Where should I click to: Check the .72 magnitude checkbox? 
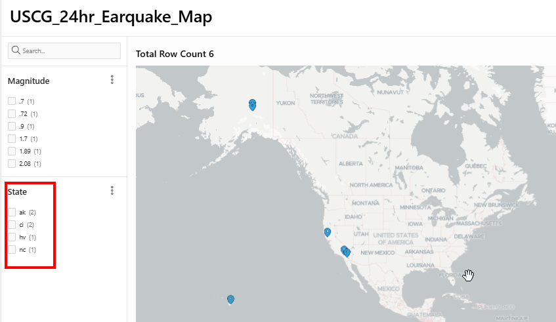pyautogui.click(x=12, y=113)
